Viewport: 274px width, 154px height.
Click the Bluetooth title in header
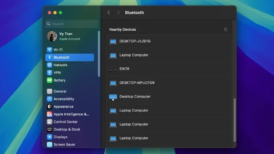click(x=134, y=12)
